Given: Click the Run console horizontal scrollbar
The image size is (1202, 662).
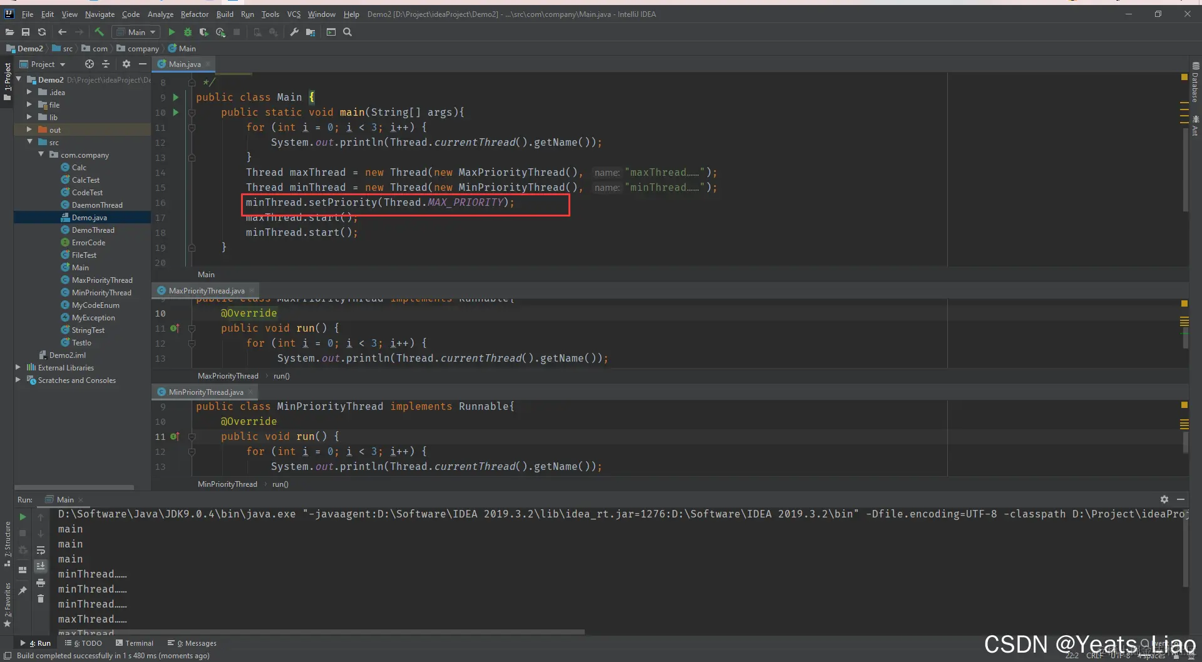Looking at the screenshot, I should click(x=321, y=632).
